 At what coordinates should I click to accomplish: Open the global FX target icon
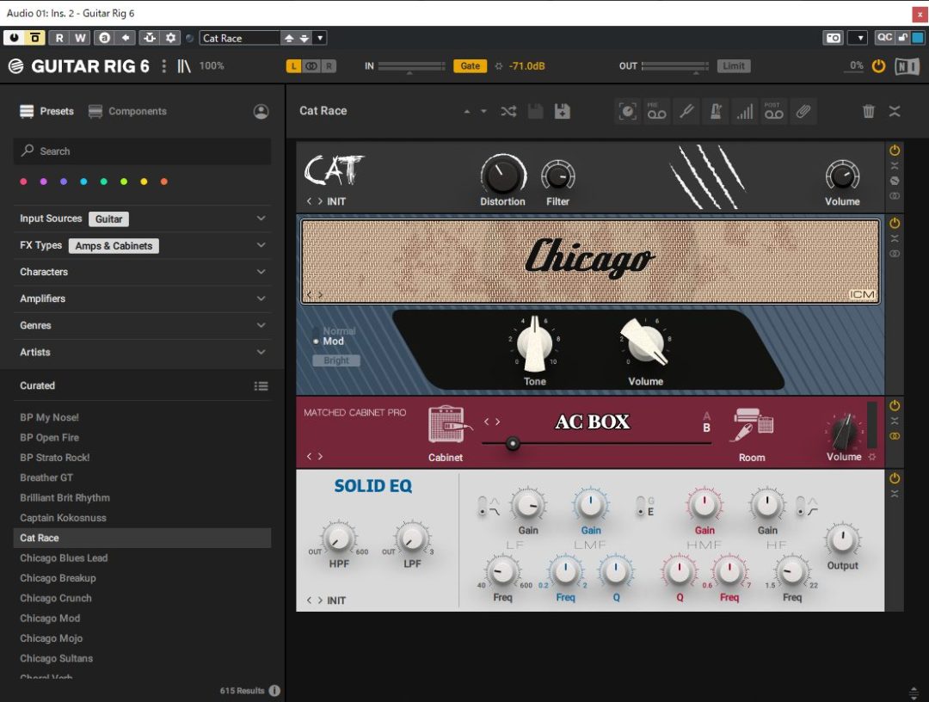click(x=627, y=111)
